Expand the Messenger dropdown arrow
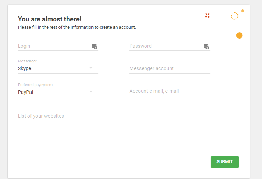The height and width of the screenshot is (179, 262). pyautogui.click(x=91, y=68)
